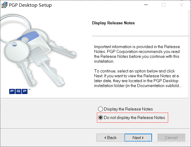
Task: Click the blue PGP logo badge
Action: [18, 91]
